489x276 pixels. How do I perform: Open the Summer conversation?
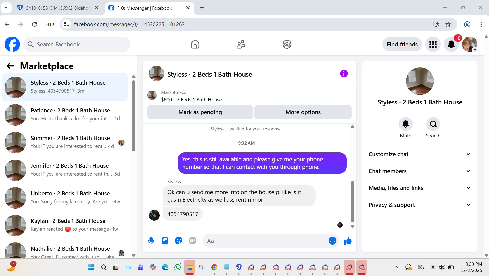click(x=65, y=142)
